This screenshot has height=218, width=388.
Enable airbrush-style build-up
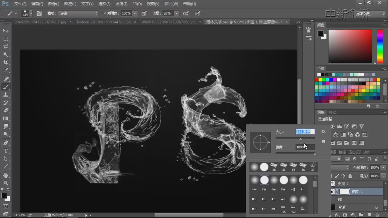(186, 13)
